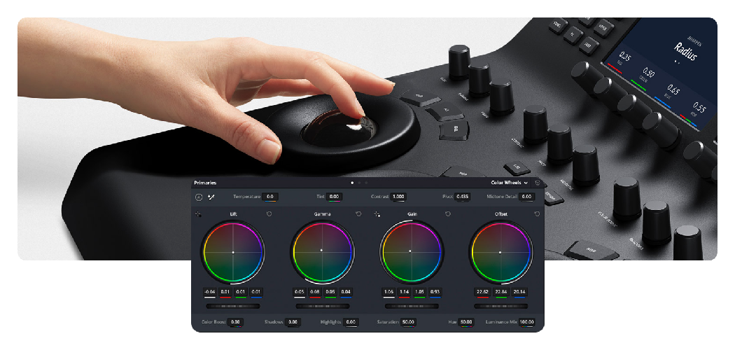Reset the Offset color wheel
This screenshot has height=350, width=735.
pyautogui.click(x=537, y=213)
